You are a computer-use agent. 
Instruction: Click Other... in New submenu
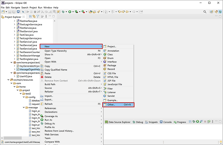pos(118,105)
